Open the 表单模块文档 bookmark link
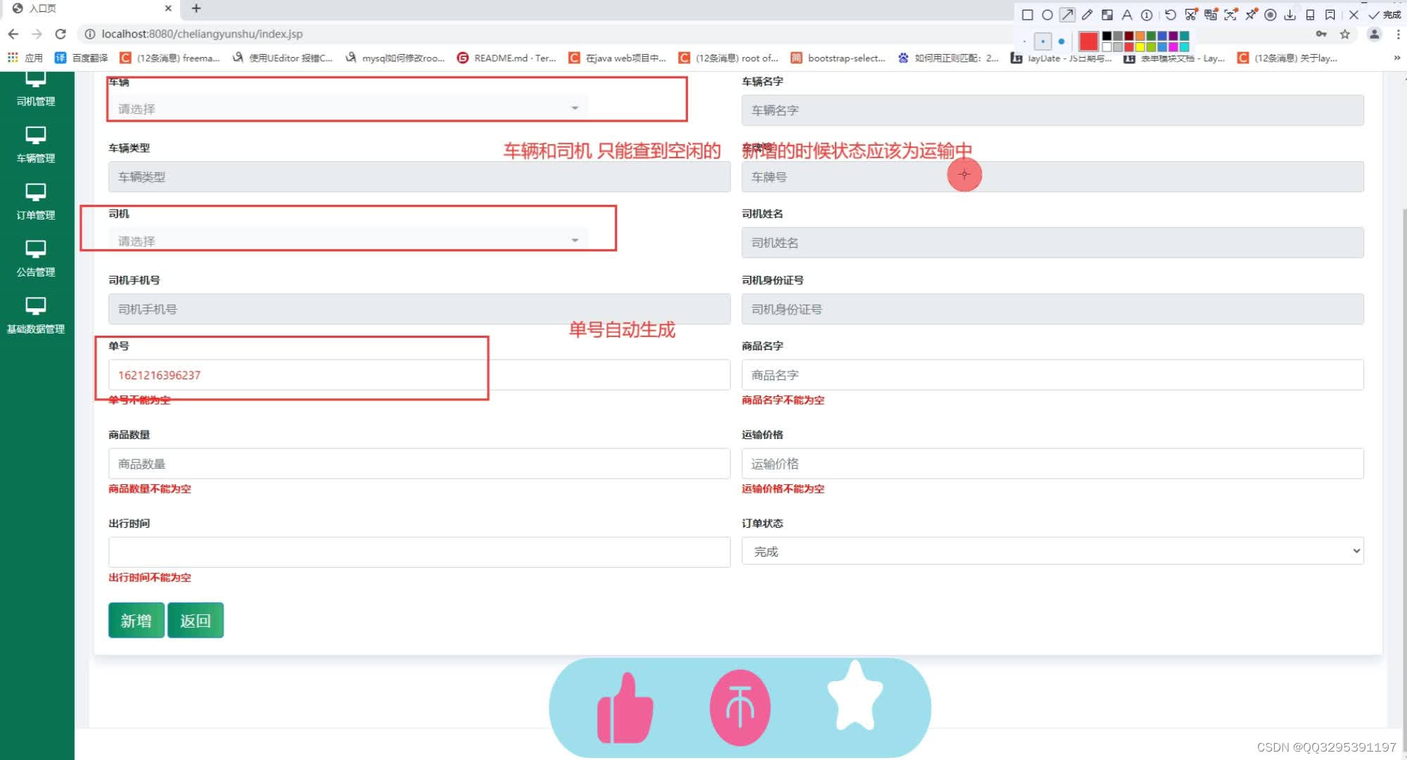The image size is (1407, 760). point(1173,58)
